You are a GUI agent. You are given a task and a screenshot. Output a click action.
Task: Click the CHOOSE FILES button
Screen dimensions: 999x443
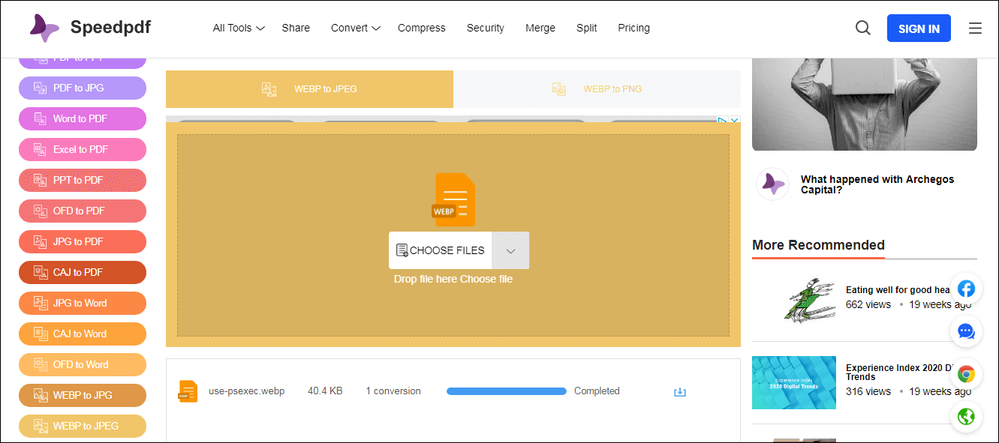[441, 250]
